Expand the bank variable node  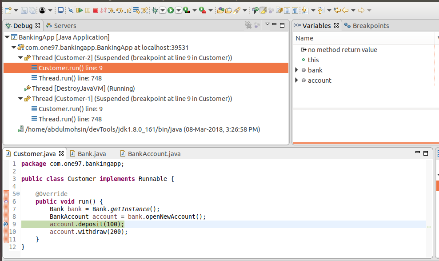click(297, 70)
